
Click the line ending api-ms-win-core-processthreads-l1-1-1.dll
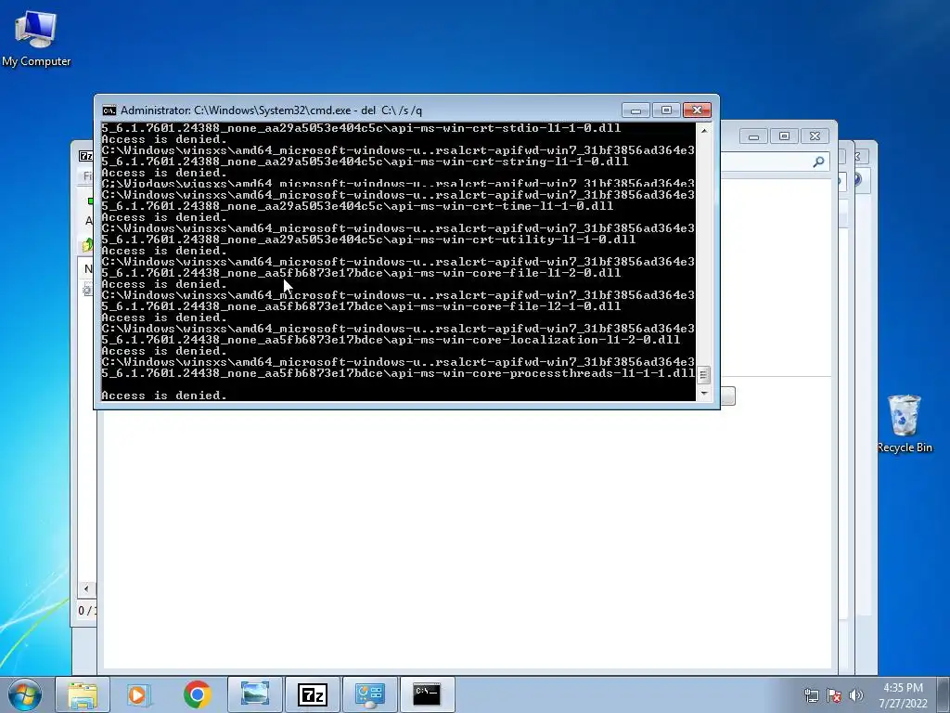coord(398,373)
